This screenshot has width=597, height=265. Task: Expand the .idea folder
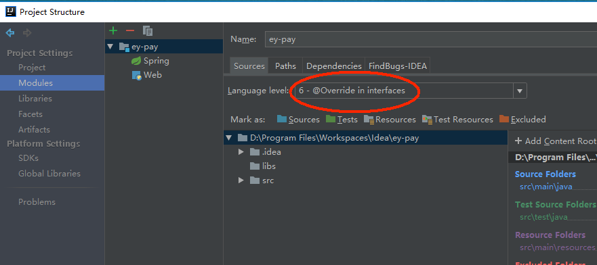pyautogui.click(x=241, y=152)
